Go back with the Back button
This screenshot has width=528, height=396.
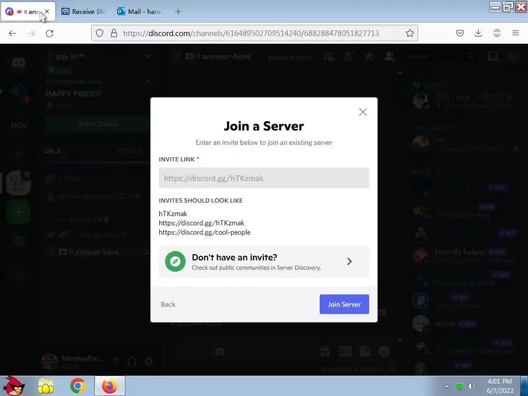point(168,304)
